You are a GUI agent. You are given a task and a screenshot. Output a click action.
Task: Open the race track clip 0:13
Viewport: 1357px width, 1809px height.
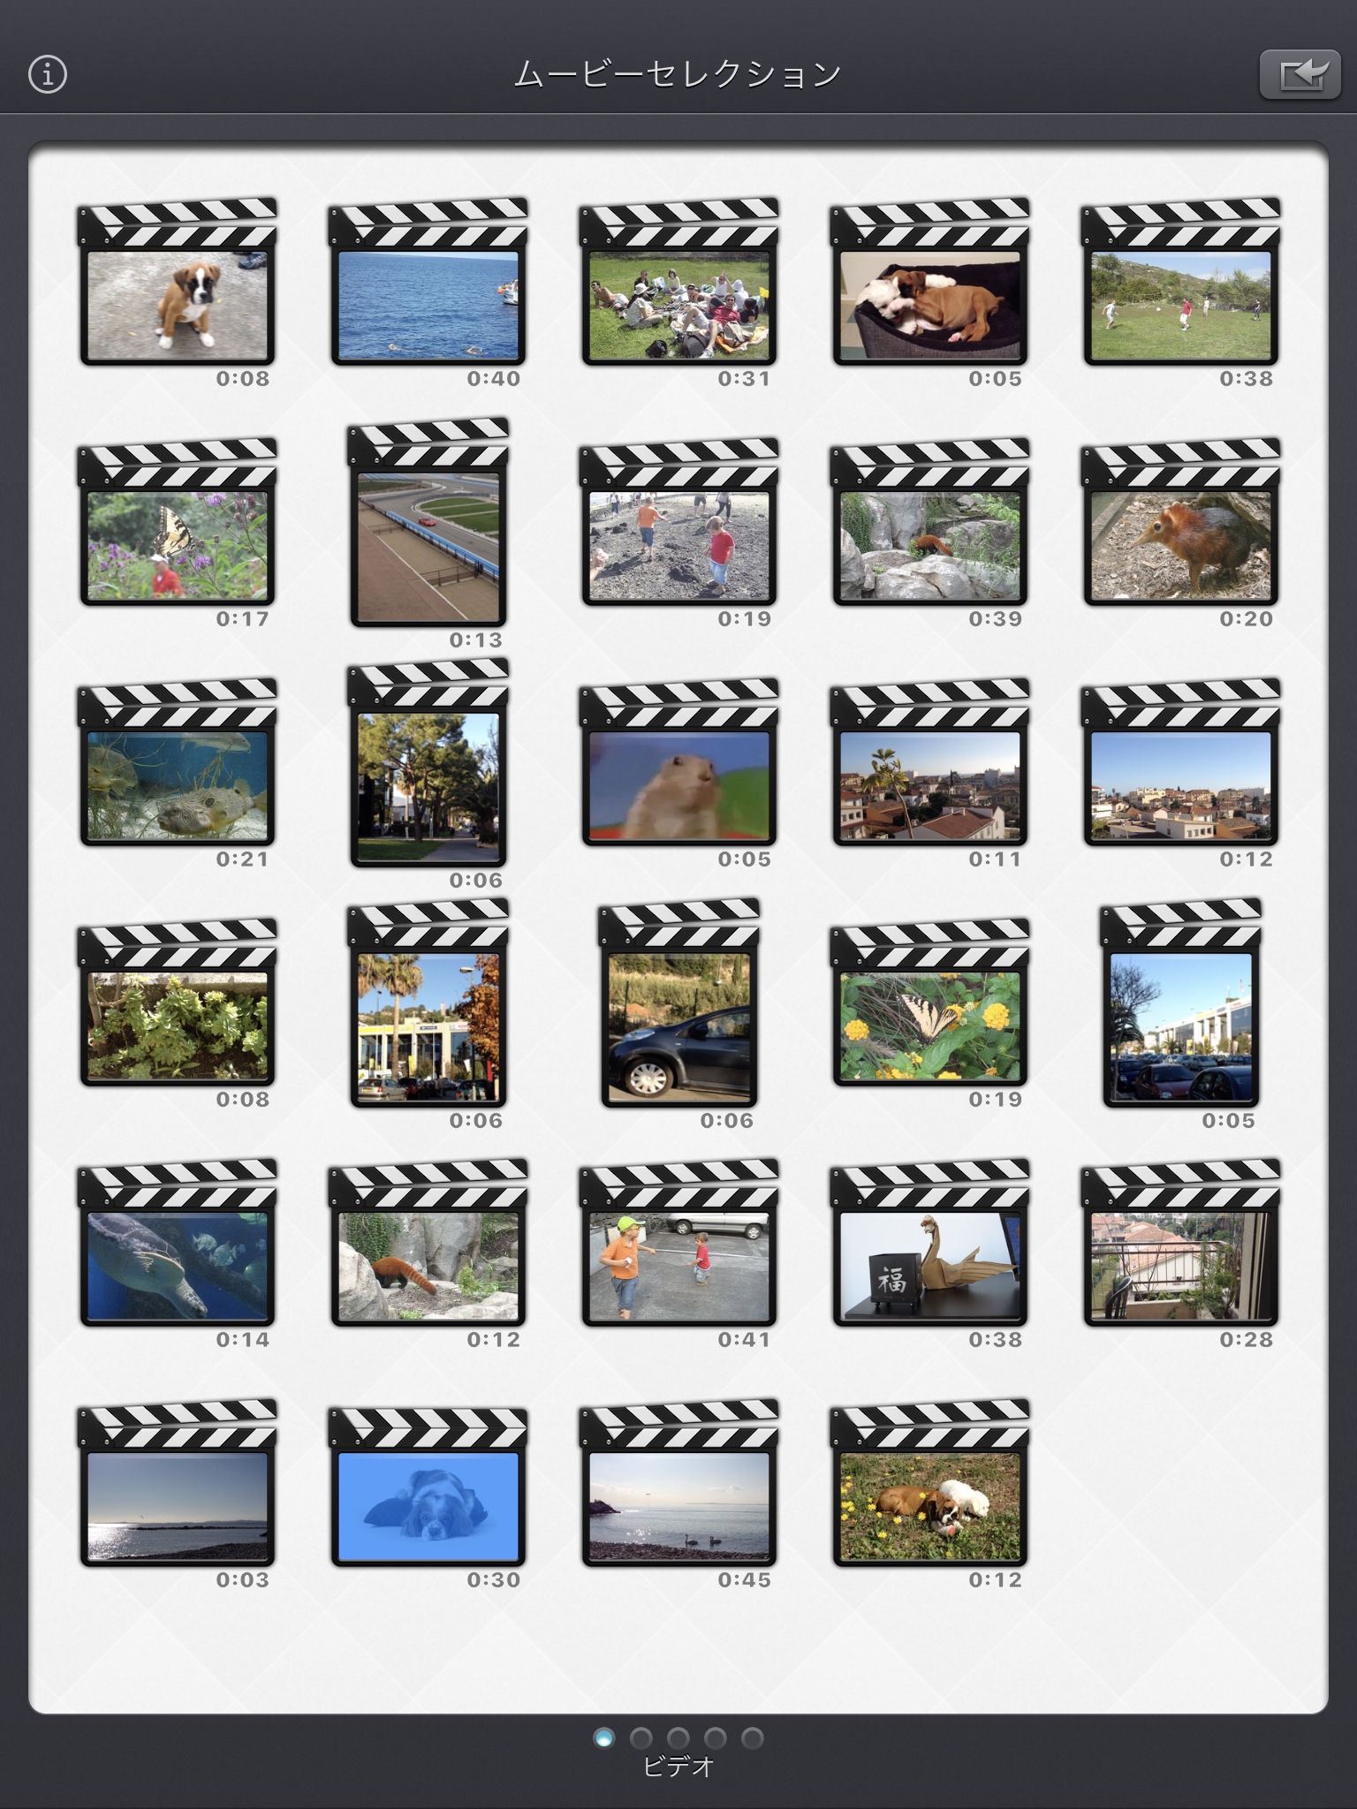[x=428, y=523]
